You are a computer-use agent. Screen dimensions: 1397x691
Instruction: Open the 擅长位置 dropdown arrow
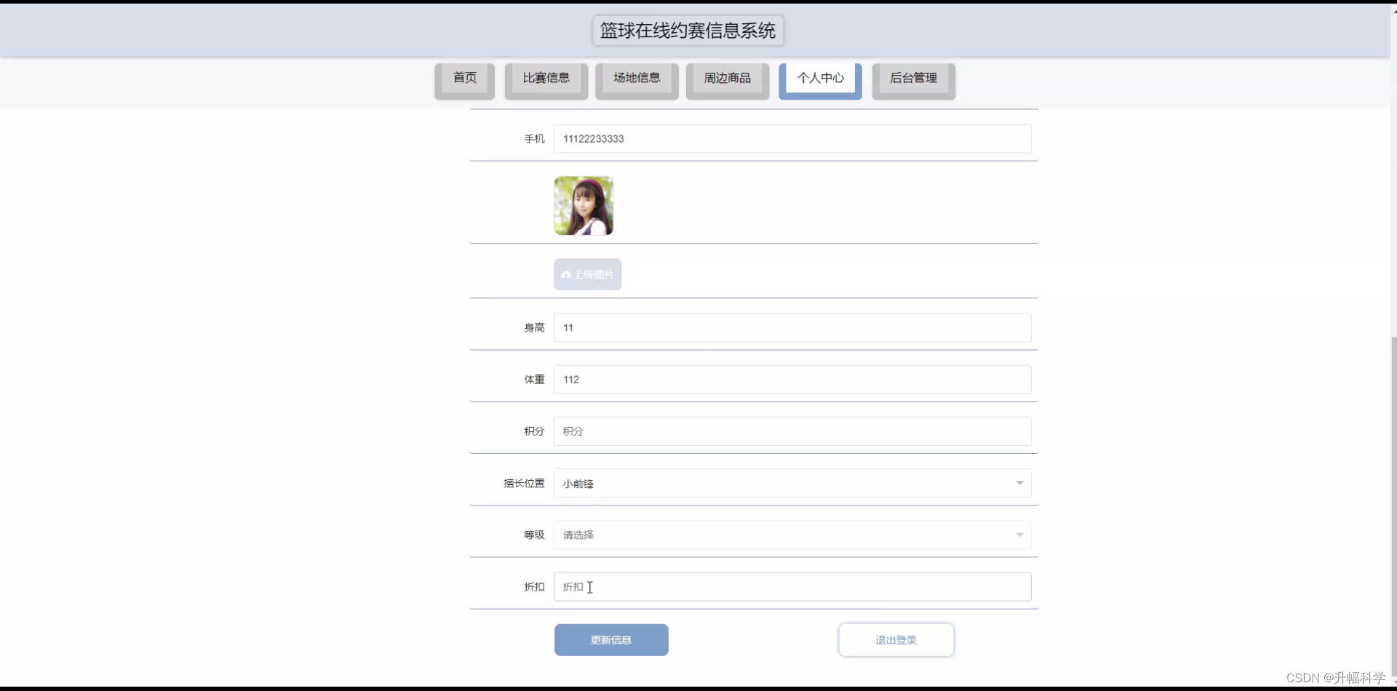[x=1019, y=483]
